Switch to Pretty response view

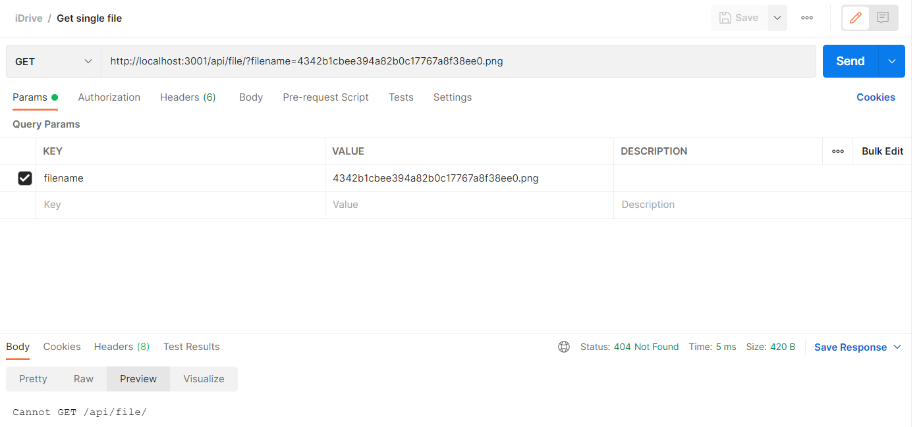tap(33, 379)
